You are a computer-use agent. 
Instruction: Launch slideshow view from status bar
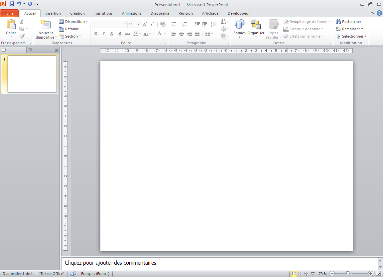pos(313,274)
